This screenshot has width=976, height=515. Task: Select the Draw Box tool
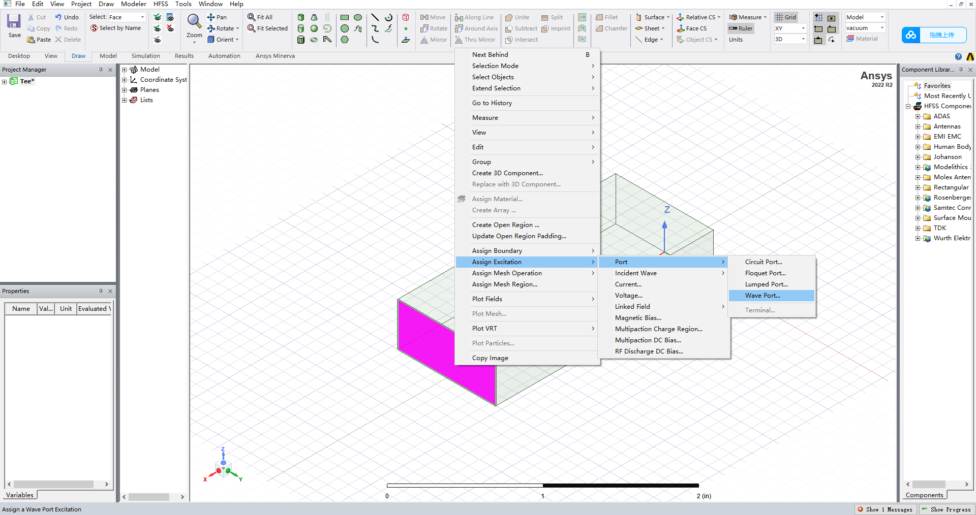click(x=301, y=17)
